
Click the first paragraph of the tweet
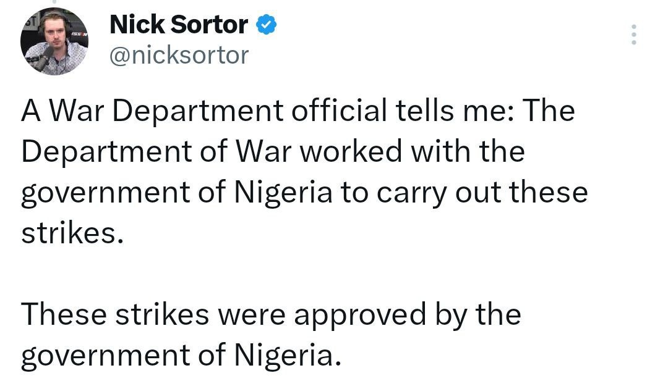[304, 172]
